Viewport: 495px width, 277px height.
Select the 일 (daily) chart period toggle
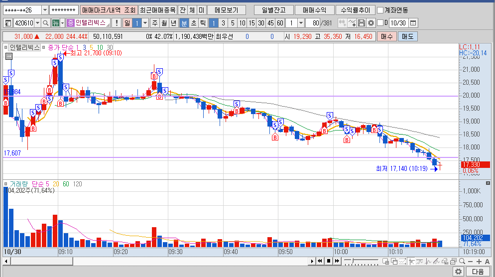(127, 23)
